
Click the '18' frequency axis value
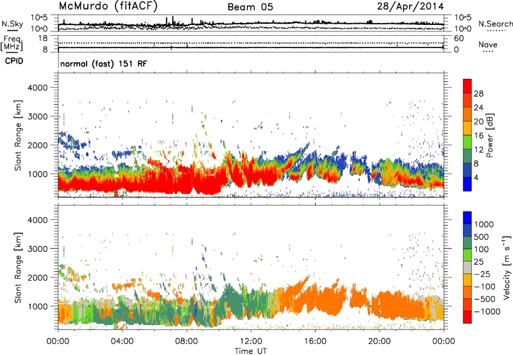43,38
